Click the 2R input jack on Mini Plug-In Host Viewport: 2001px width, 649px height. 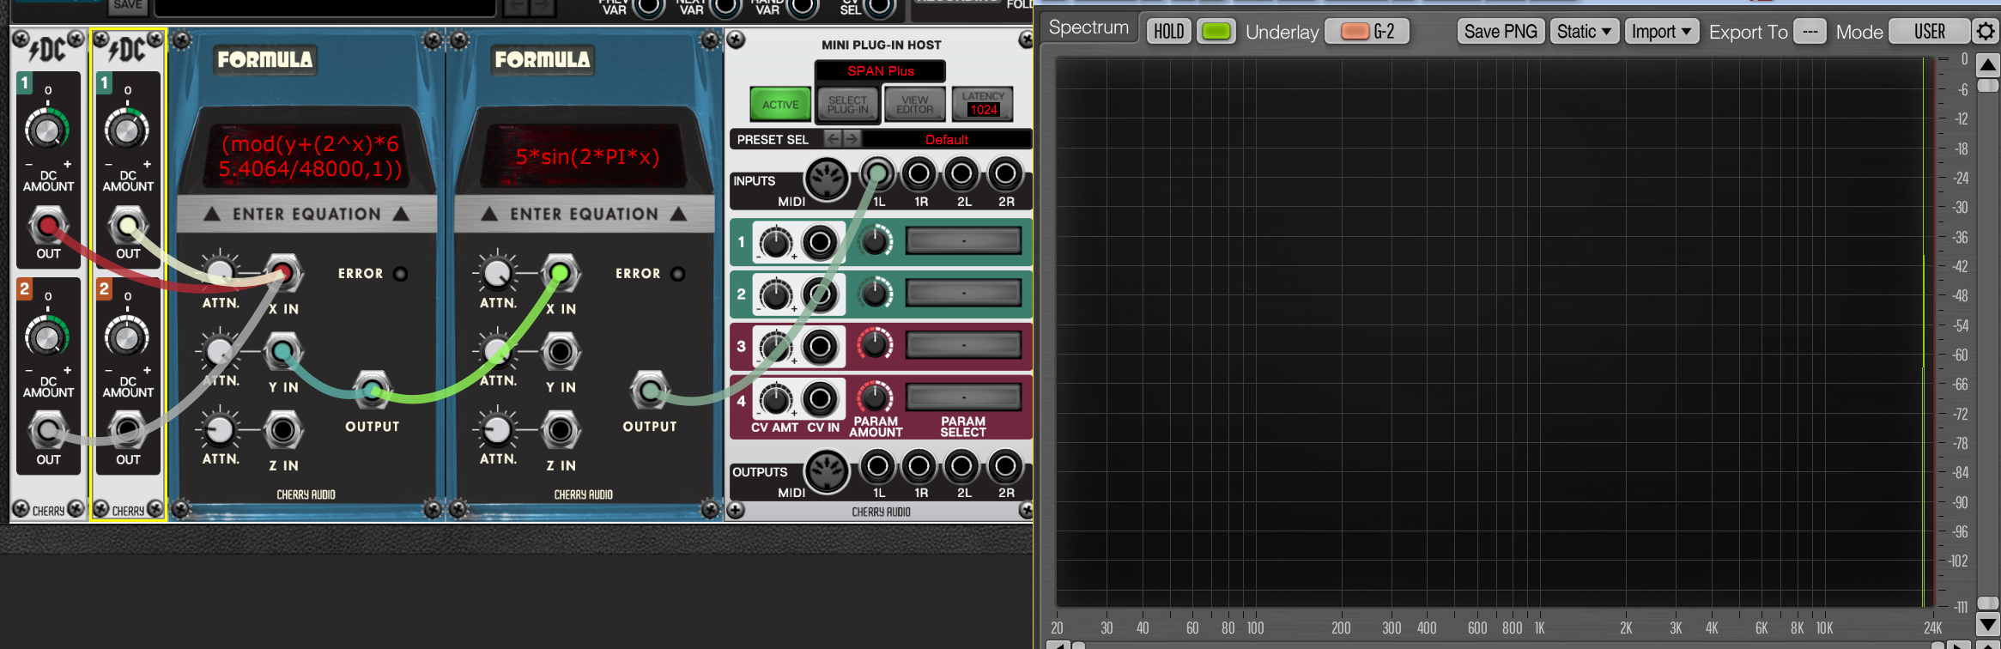pos(1004,175)
